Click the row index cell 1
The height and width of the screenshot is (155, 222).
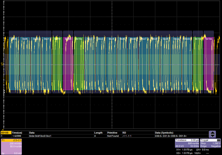[2, 136]
